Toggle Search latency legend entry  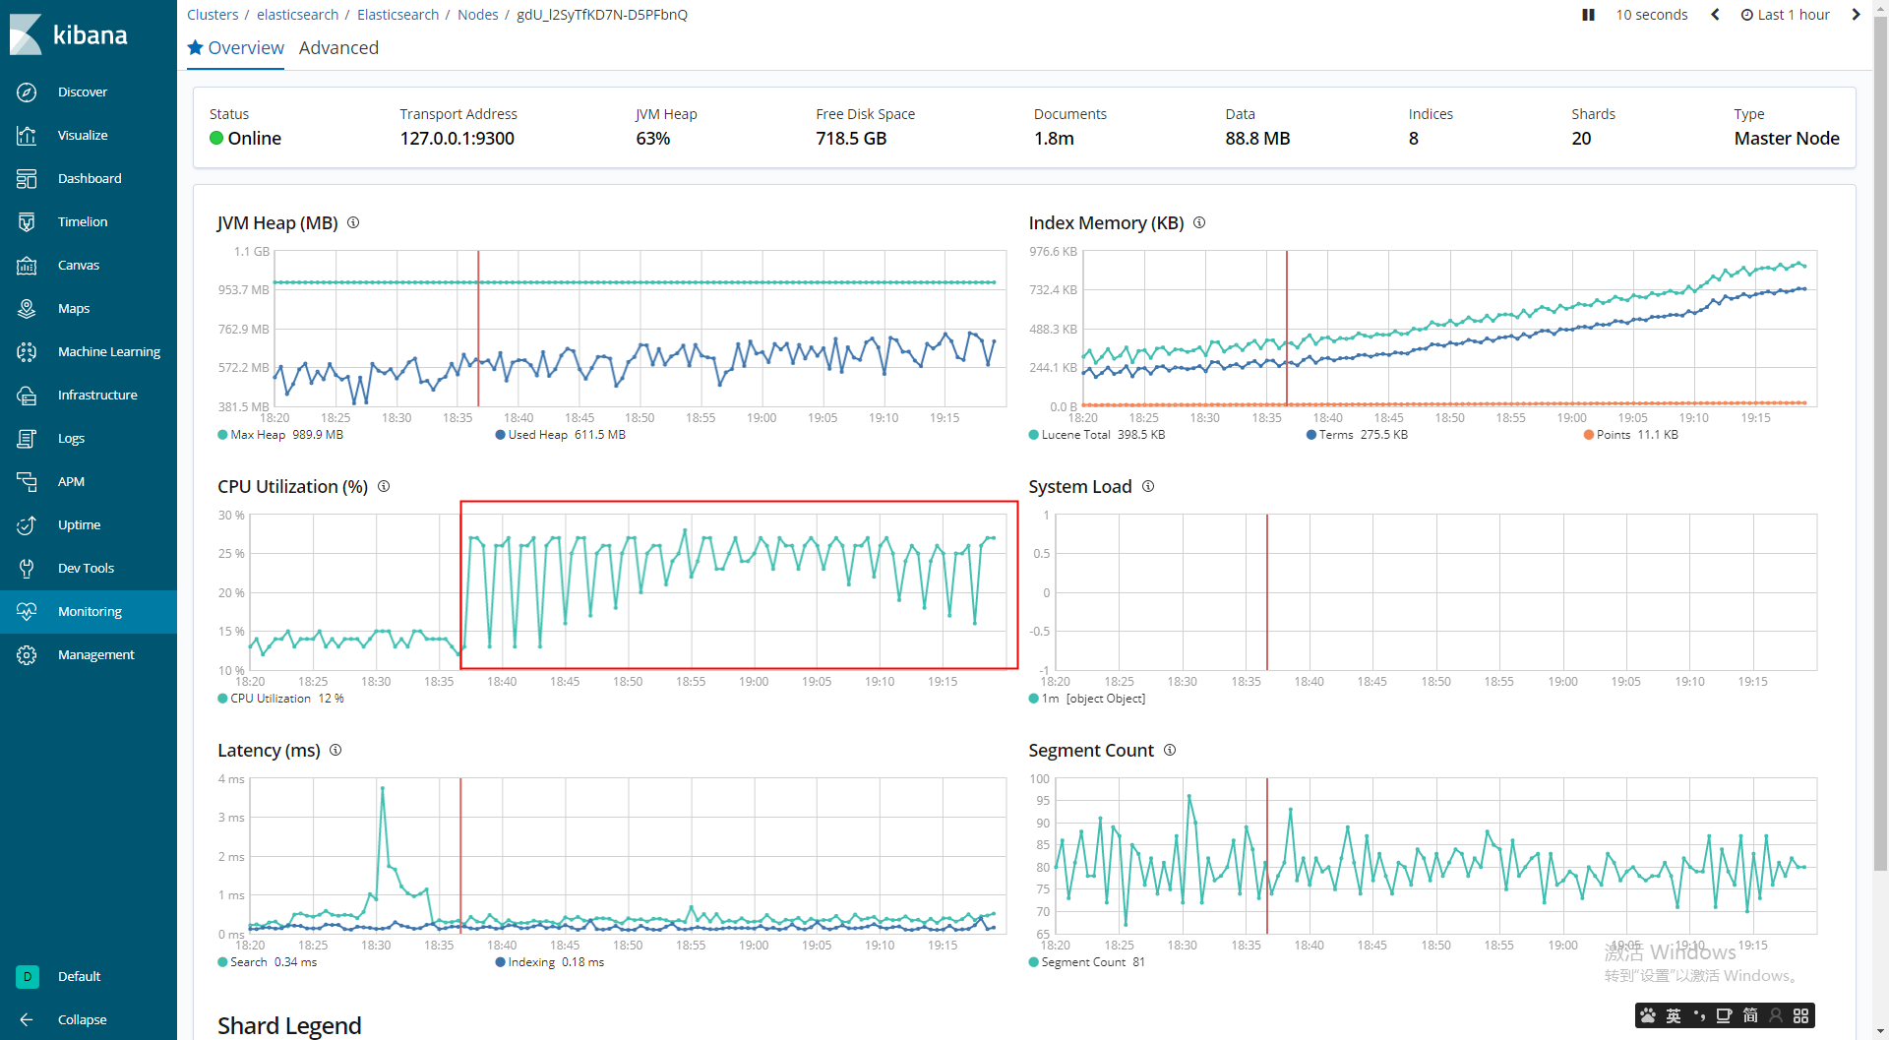tap(268, 962)
